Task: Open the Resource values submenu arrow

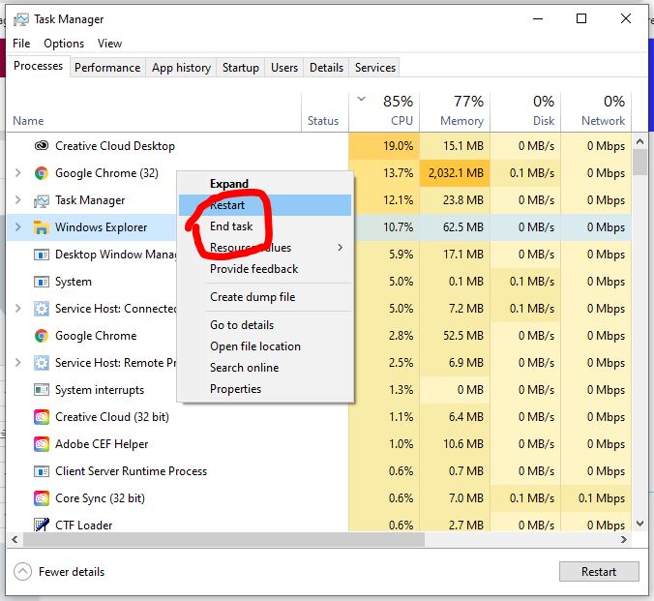Action: tap(341, 248)
